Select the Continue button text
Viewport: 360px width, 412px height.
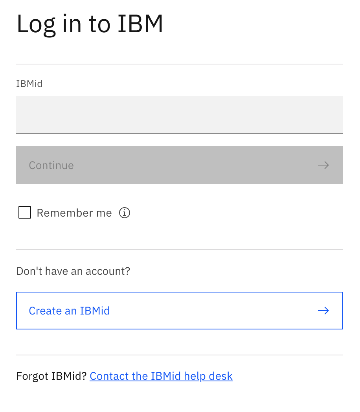[51, 165]
